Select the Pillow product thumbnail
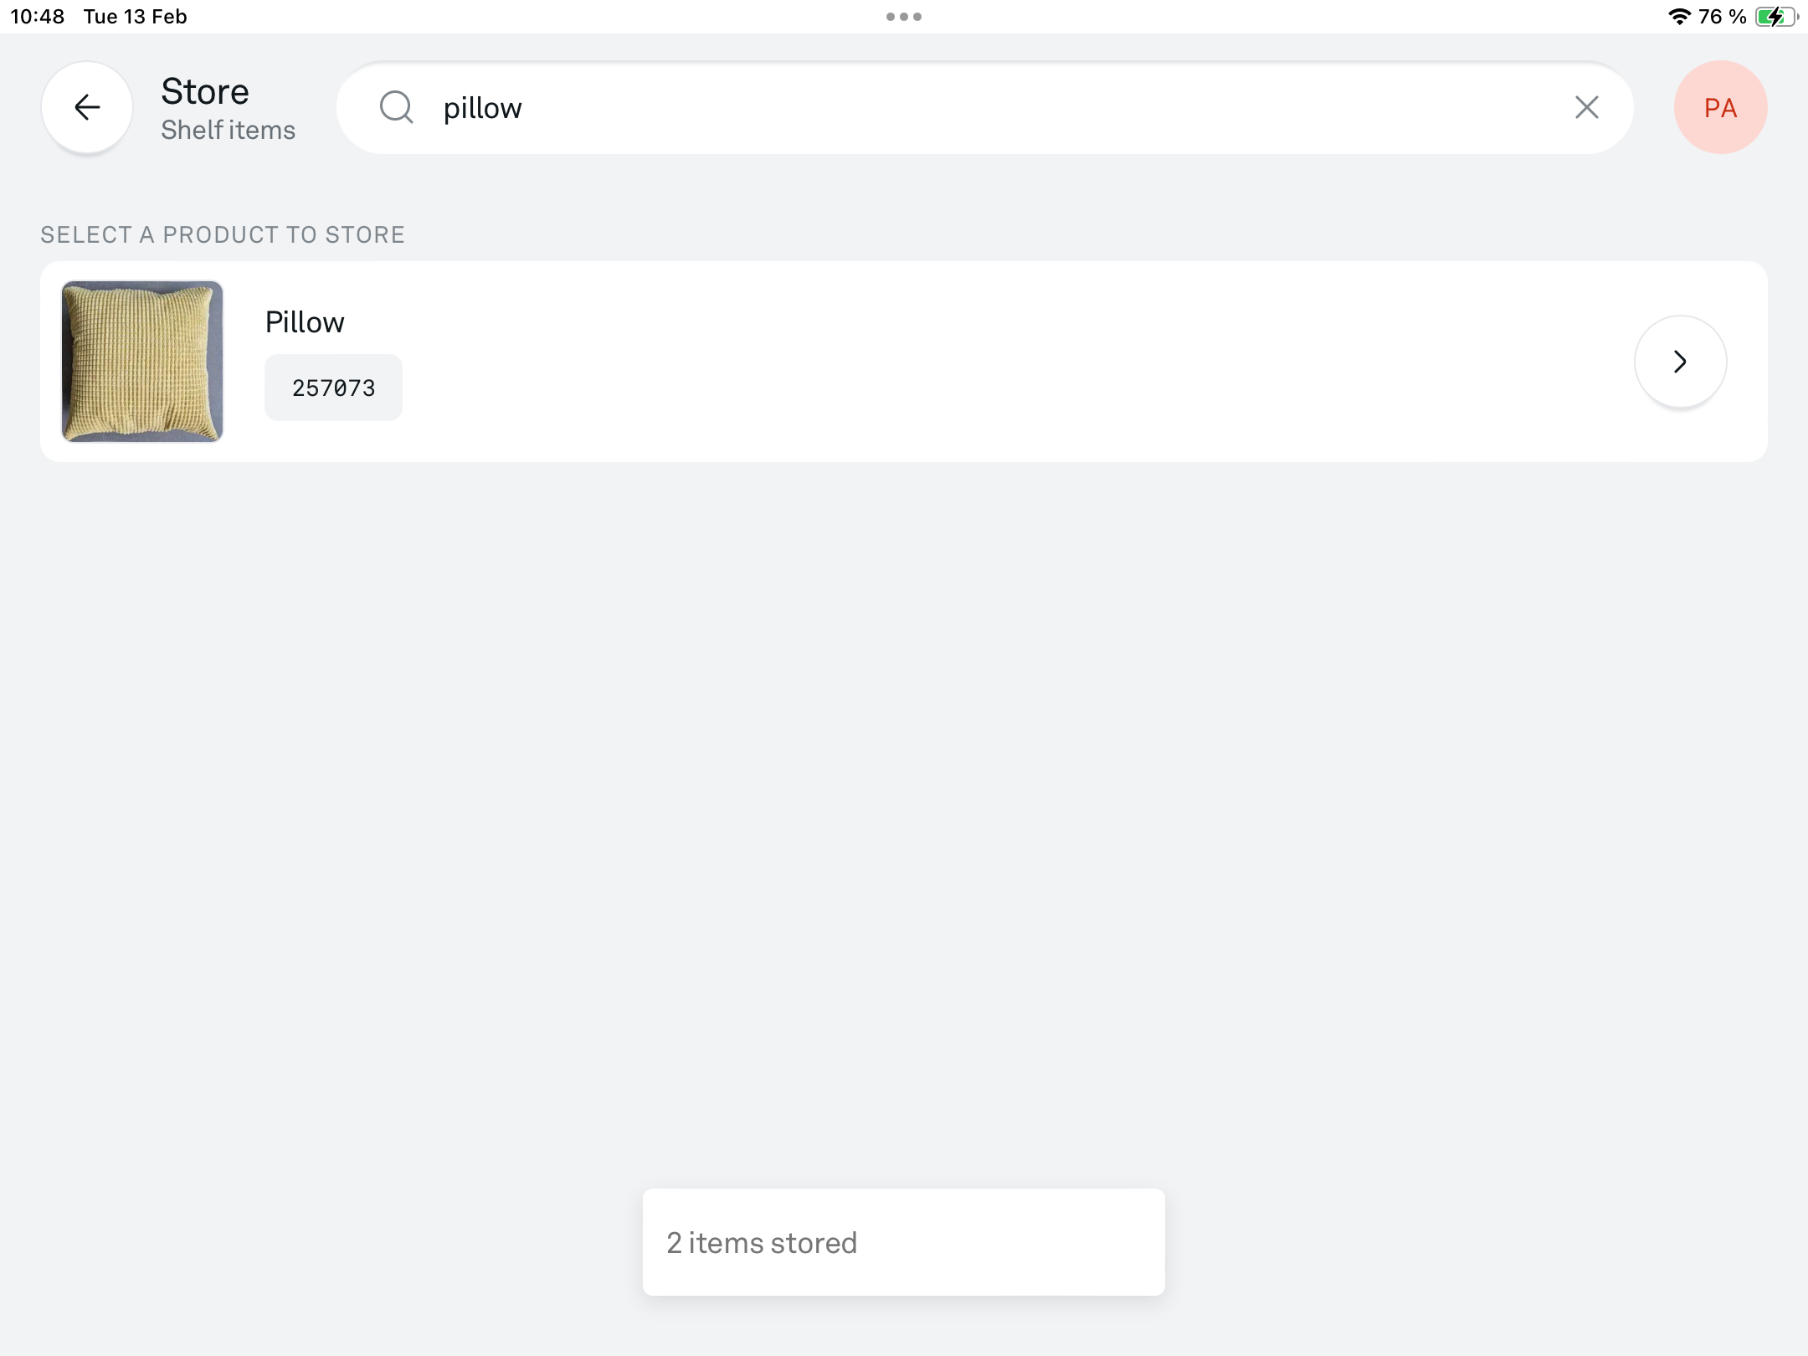 pyautogui.click(x=142, y=362)
